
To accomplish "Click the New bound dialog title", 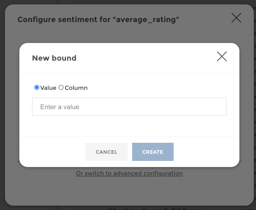I will click(x=54, y=58).
